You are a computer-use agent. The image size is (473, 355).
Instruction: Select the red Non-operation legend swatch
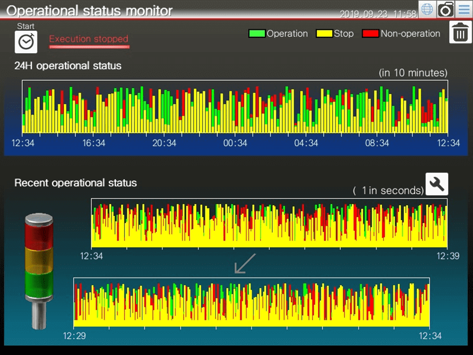371,34
